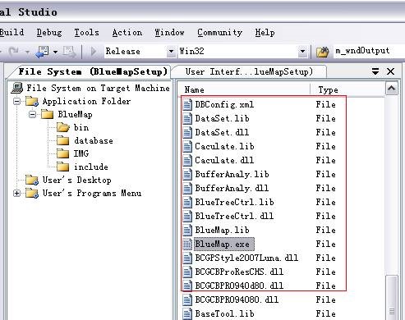Select the DataSet.dll file icon
405x320 pixels.
(x=187, y=133)
